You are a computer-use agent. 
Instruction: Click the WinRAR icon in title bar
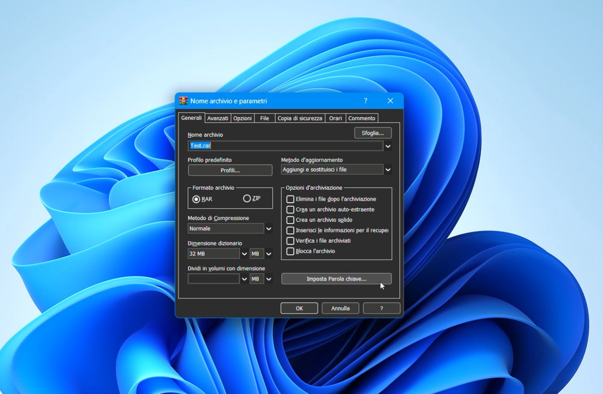pos(184,101)
